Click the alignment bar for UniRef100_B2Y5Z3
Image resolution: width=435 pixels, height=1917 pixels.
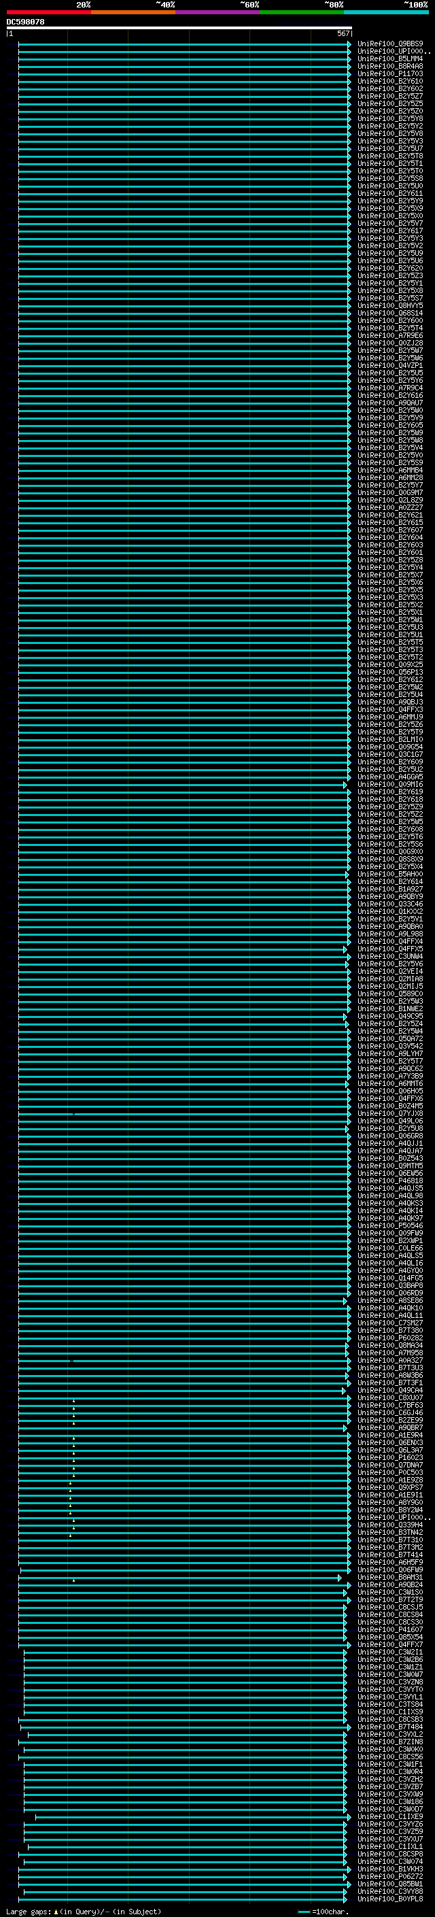tap(184, 276)
